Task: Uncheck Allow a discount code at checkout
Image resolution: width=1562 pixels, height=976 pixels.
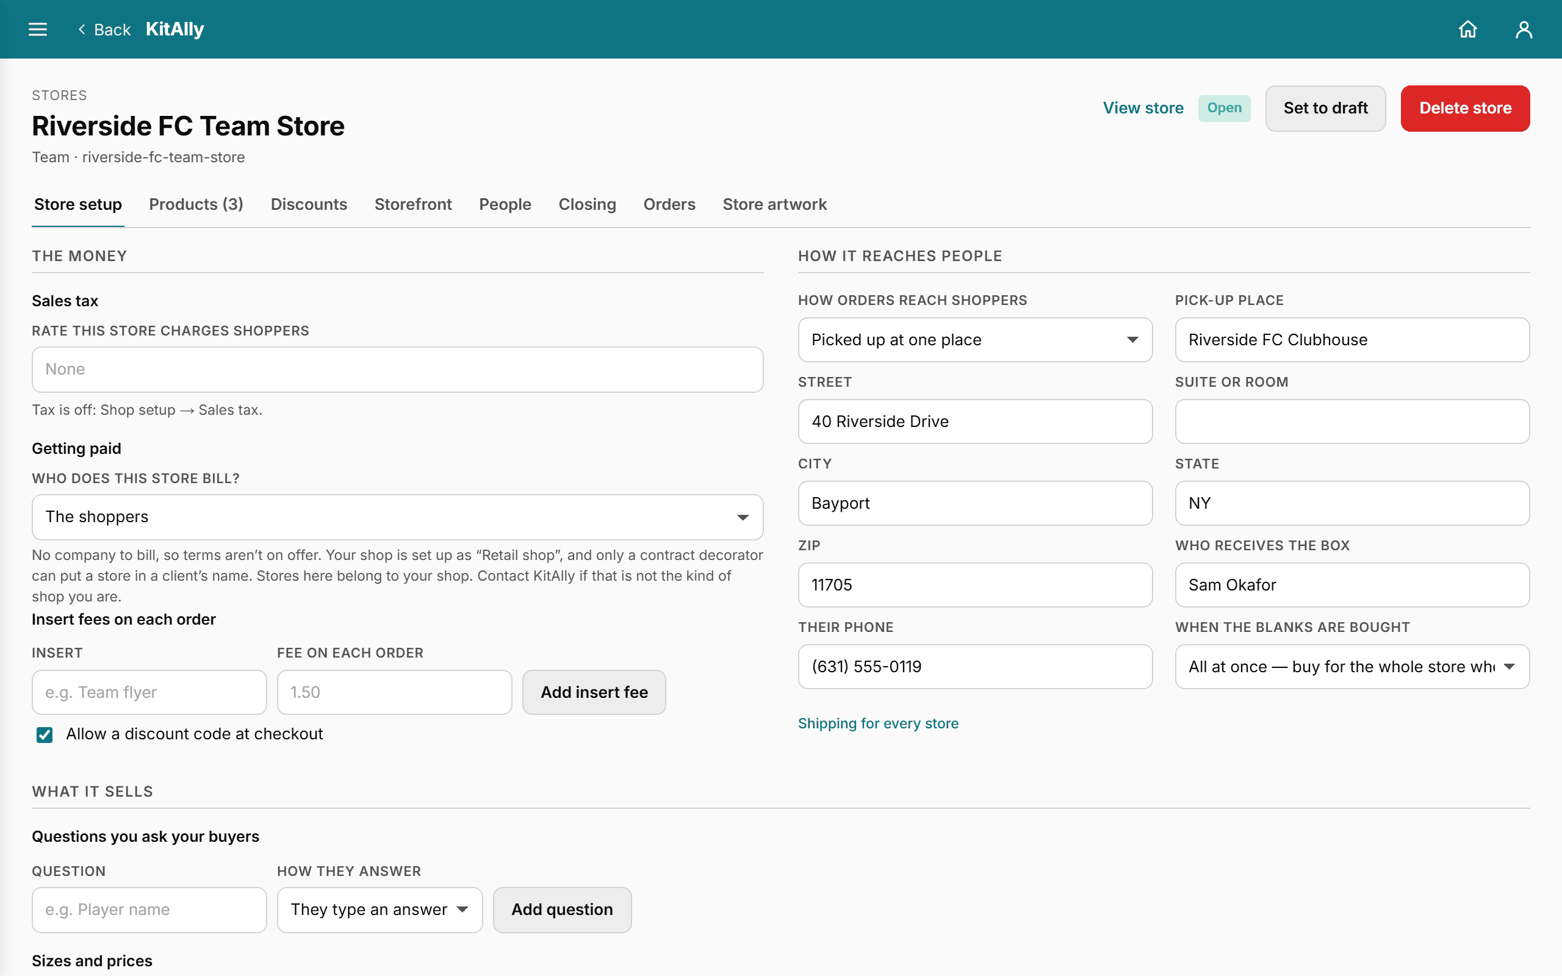Action: point(45,734)
